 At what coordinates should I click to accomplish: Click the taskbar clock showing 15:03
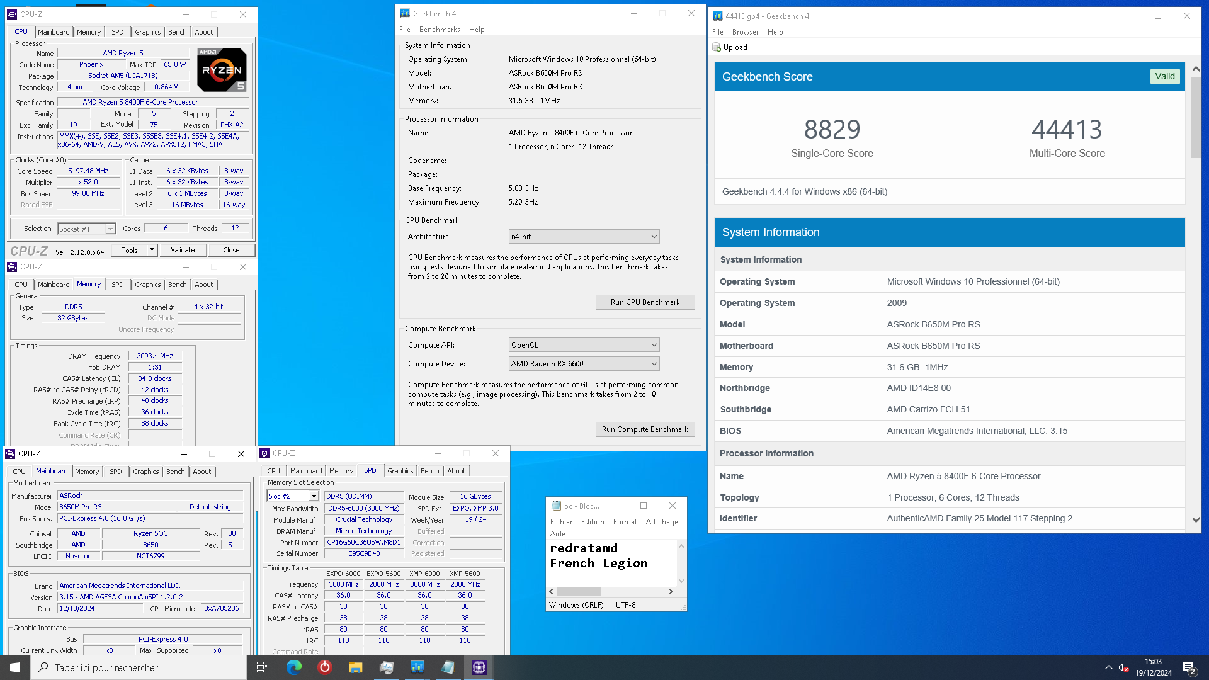click(1153, 667)
